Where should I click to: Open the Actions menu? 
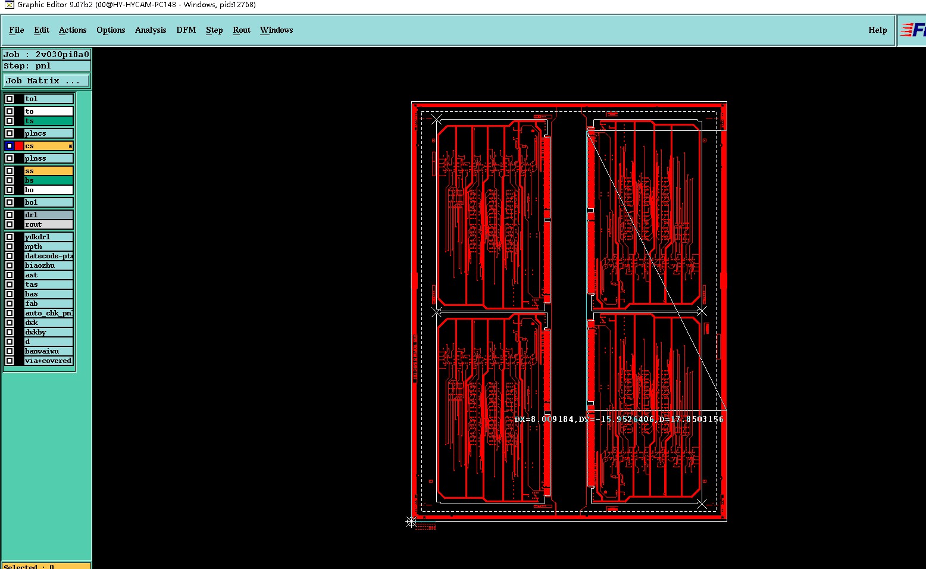[73, 30]
